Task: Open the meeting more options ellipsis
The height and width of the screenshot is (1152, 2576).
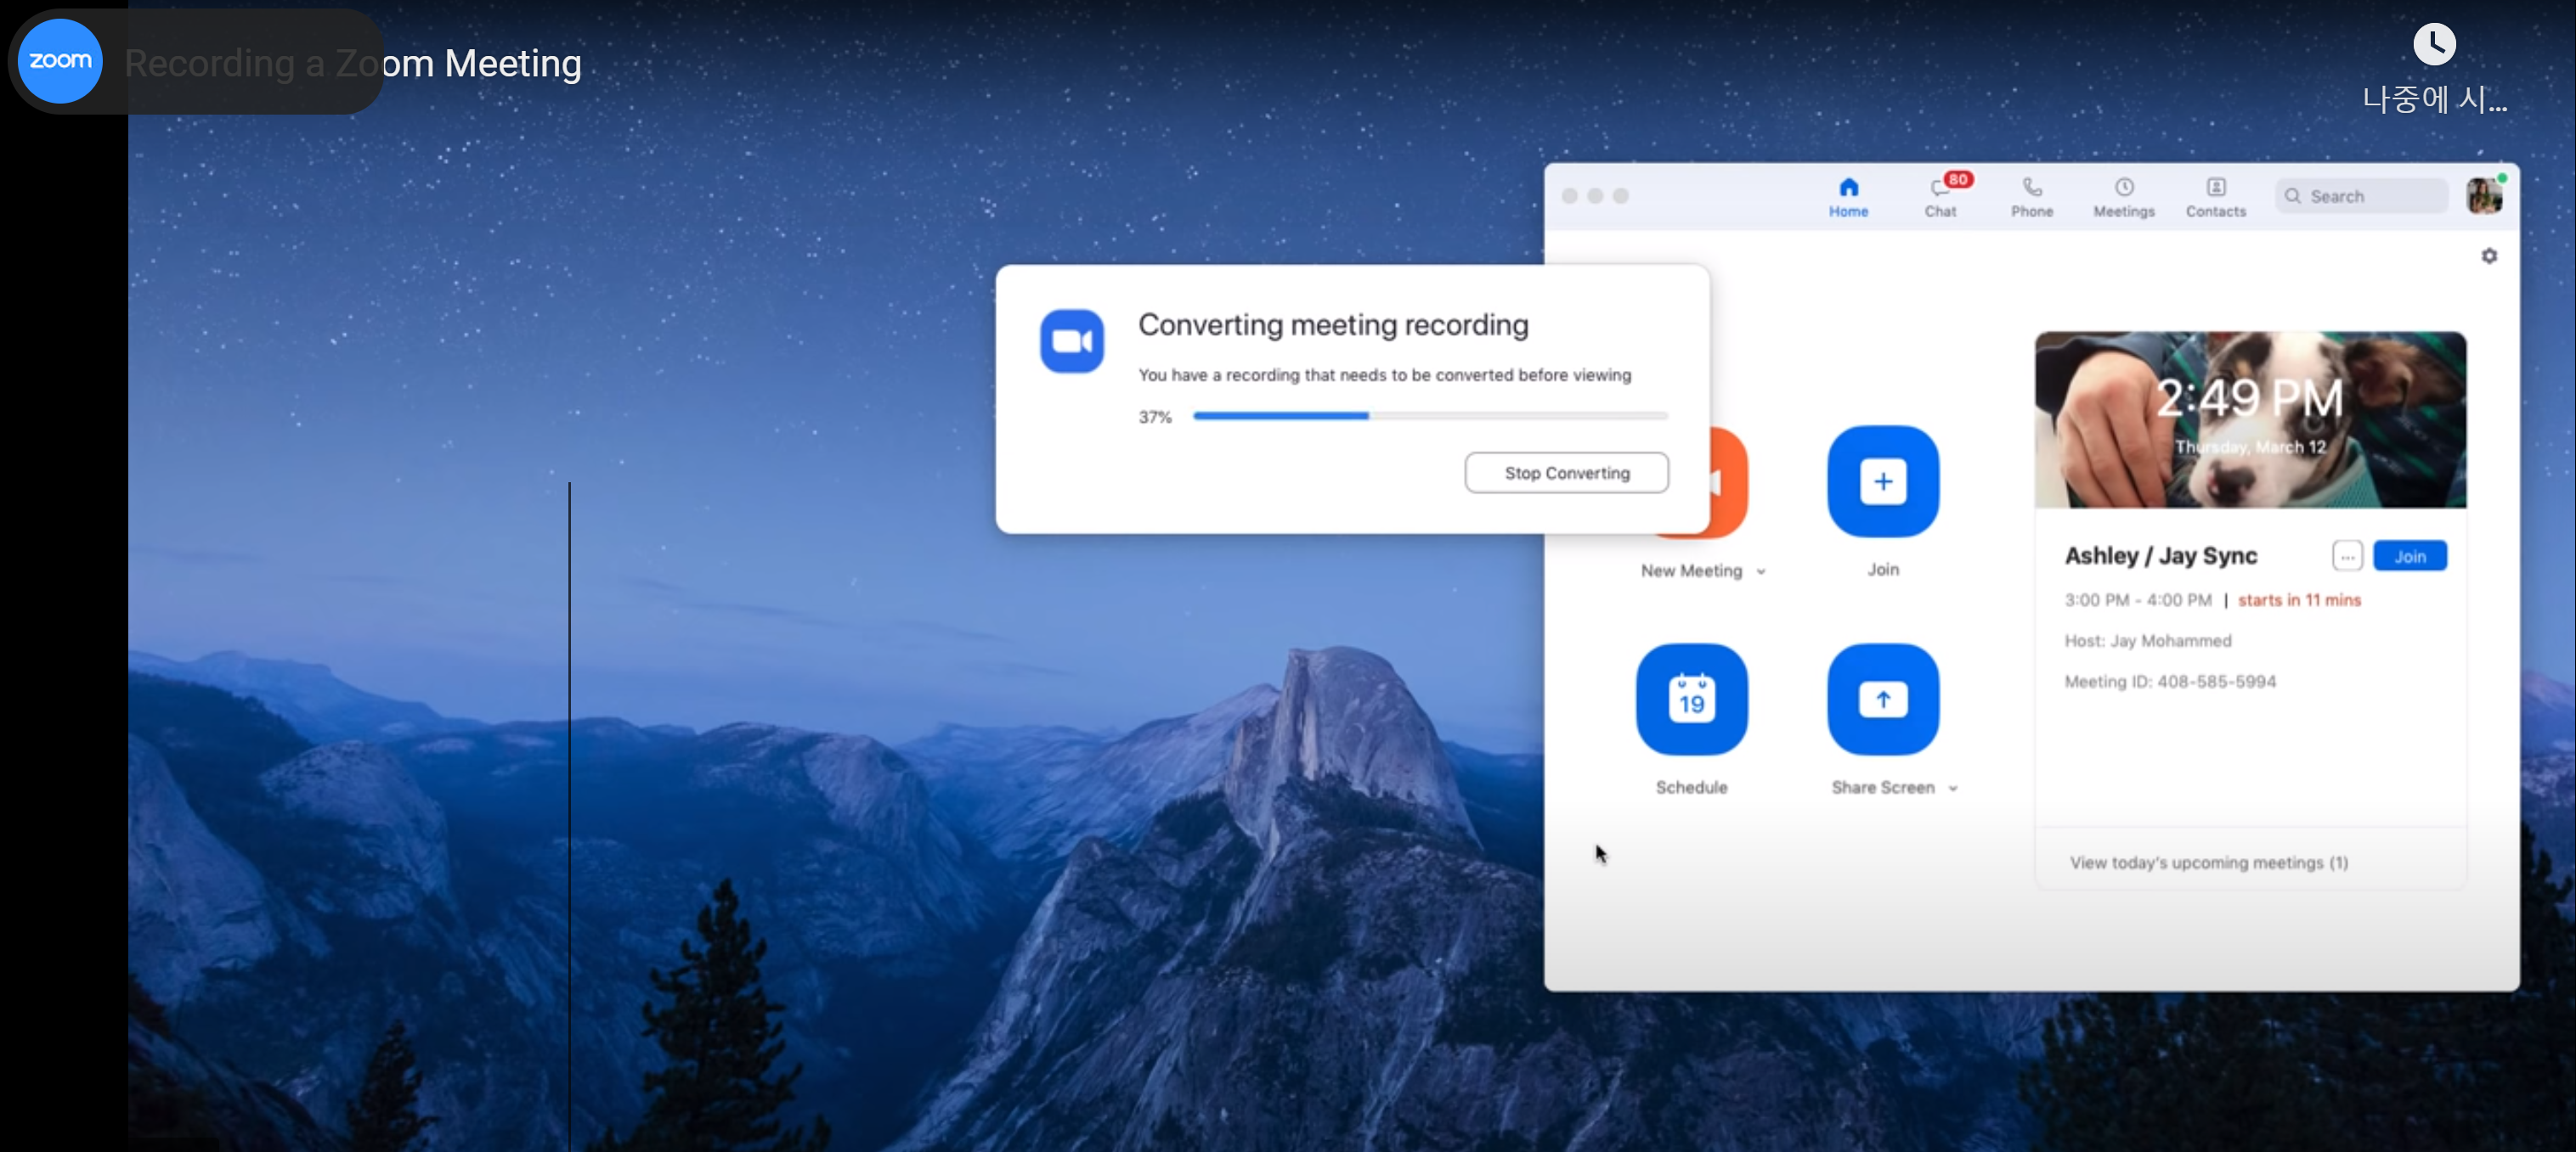Action: click(x=2346, y=557)
